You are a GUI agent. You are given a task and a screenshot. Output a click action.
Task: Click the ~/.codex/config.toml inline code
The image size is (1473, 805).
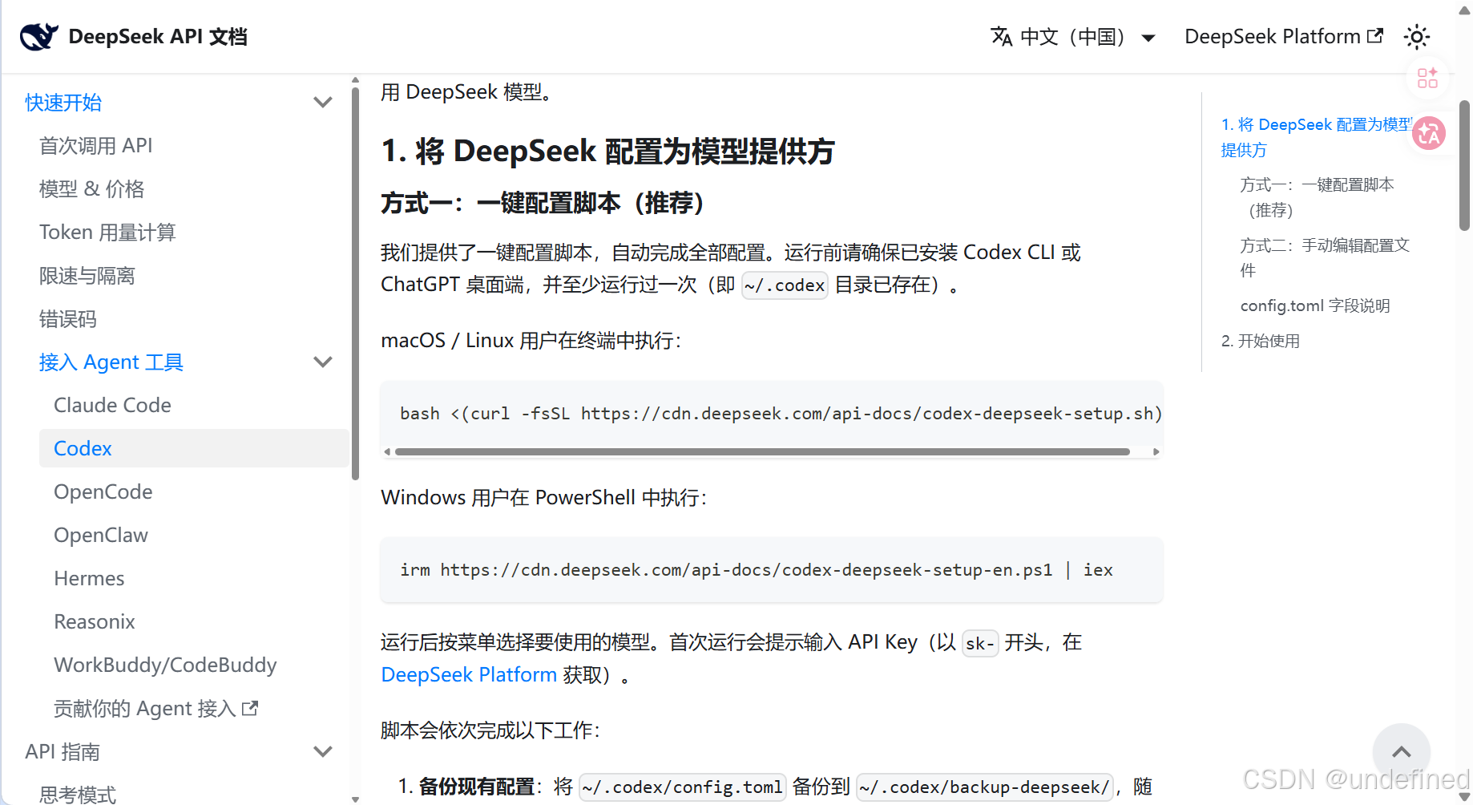[683, 787]
